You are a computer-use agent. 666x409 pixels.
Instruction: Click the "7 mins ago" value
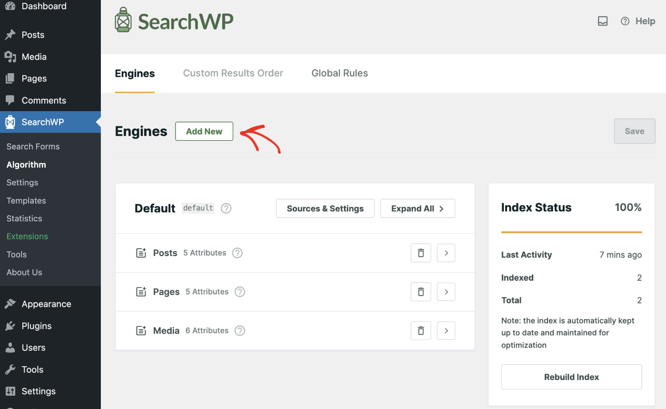point(621,255)
